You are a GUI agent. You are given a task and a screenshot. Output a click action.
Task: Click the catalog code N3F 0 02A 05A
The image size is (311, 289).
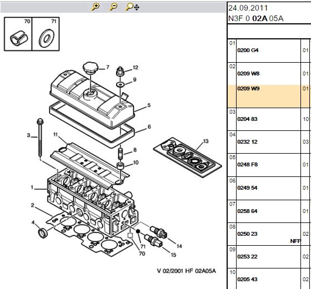tap(255, 18)
